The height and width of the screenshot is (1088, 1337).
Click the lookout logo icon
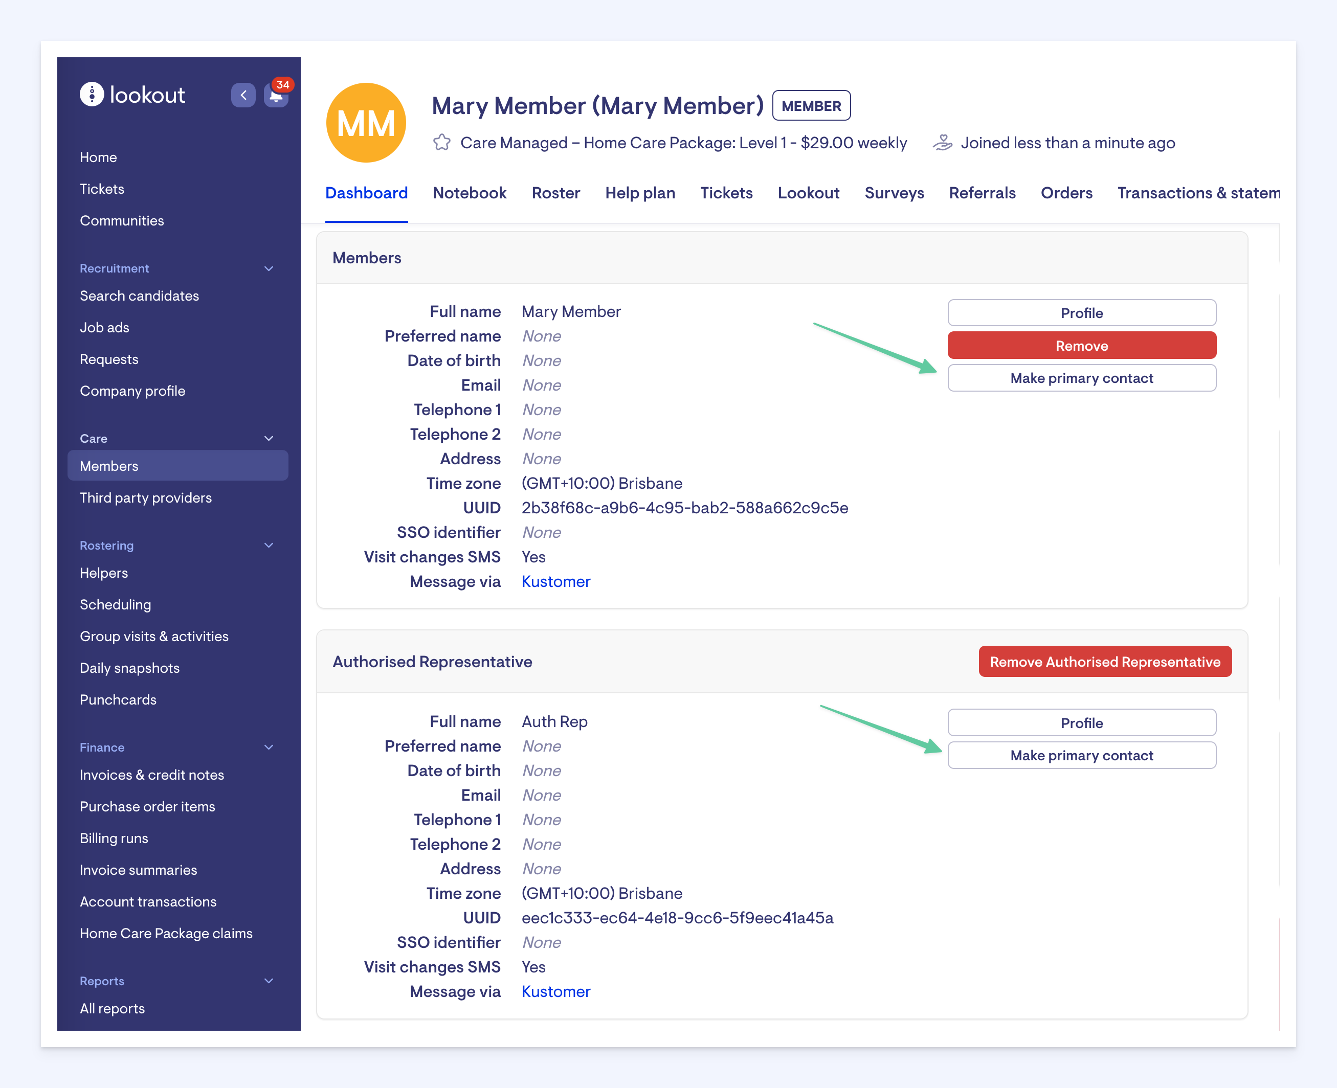tap(92, 95)
